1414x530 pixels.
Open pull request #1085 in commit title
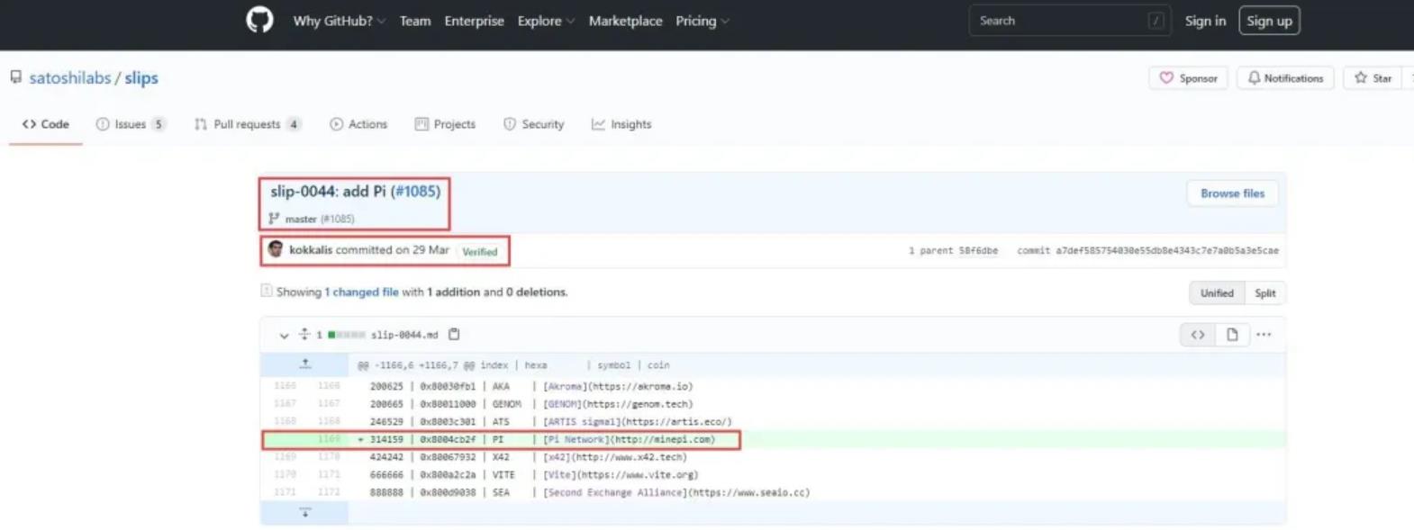416,191
